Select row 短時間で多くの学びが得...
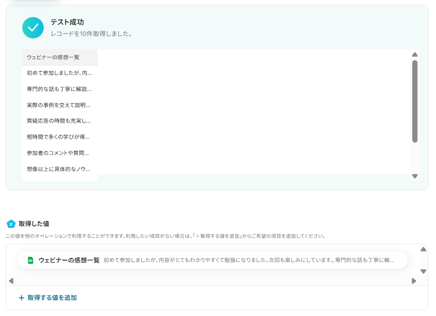The width and height of the screenshot is (436, 316). 60,137
